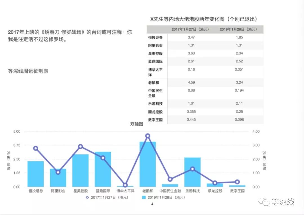304x215 pixels.
Task: Click table row label '蓝鼎国际'
Action: click(155, 61)
